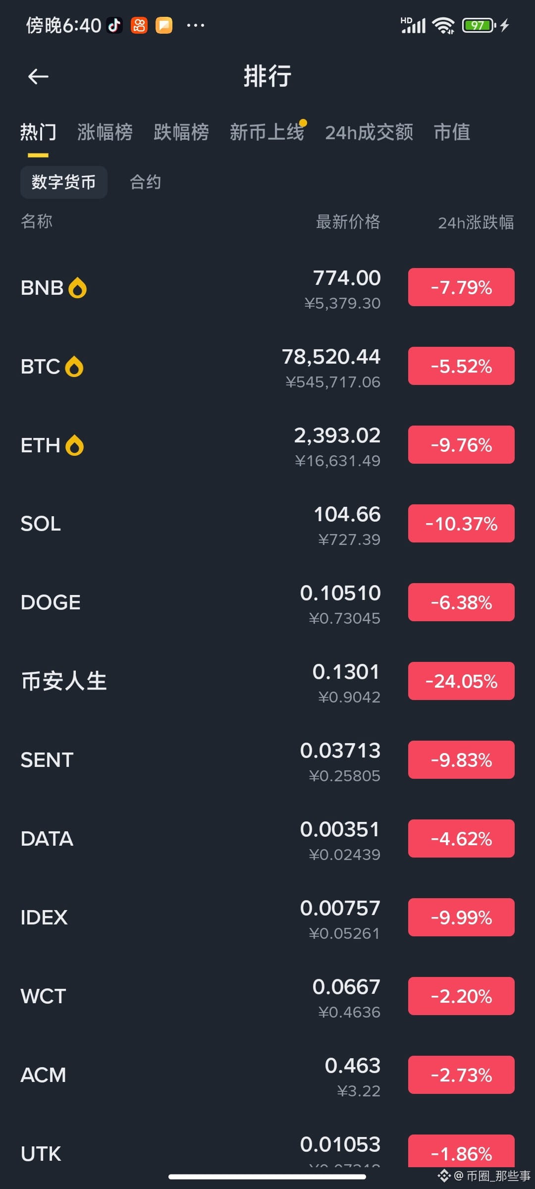The height and width of the screenshot is (1189, 535).
Task: Tap the flame icon beside ETH
Action: (x=75, y=445)
